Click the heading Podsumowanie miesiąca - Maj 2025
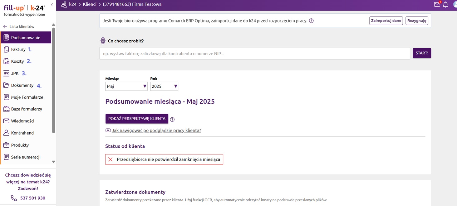This screenshot has width=457, height=206. (160, 101)
